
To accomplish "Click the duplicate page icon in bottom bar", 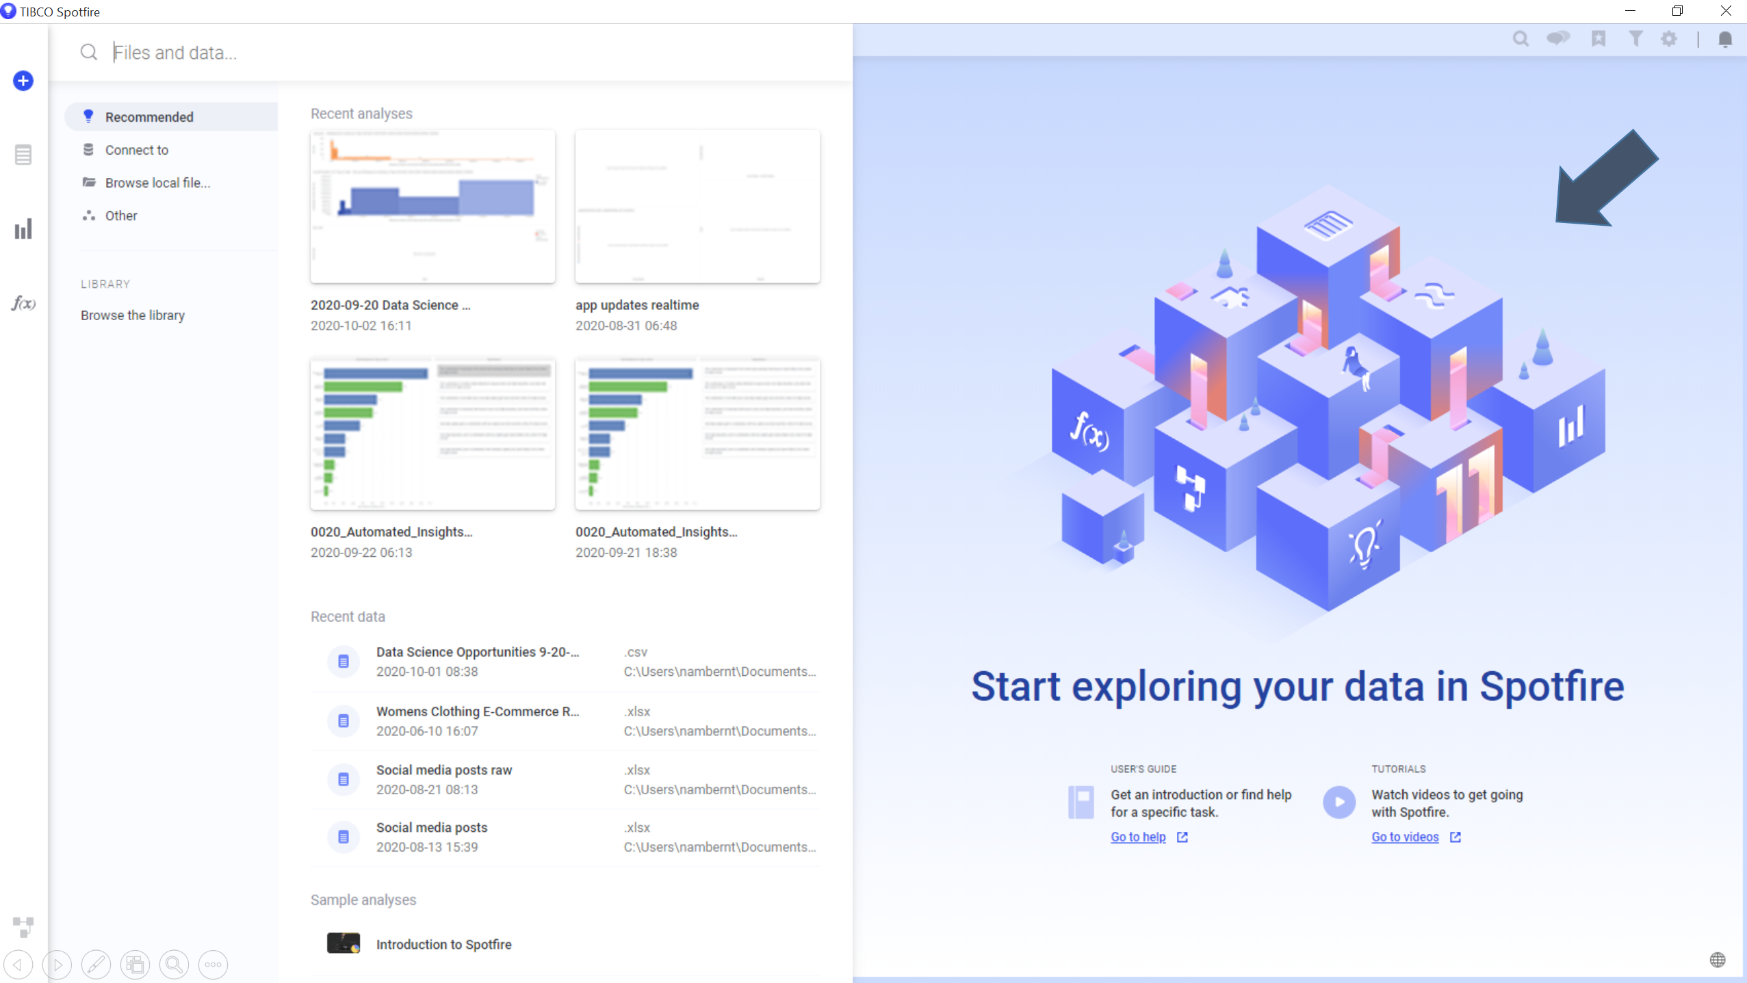I will pyautogui.click(x=135, y=965).
